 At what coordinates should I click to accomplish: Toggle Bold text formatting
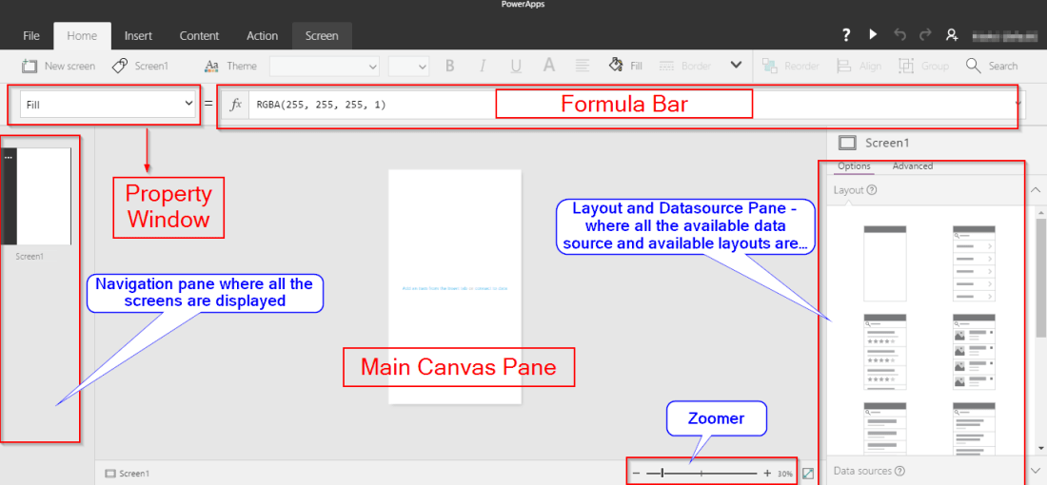(449, 66)
